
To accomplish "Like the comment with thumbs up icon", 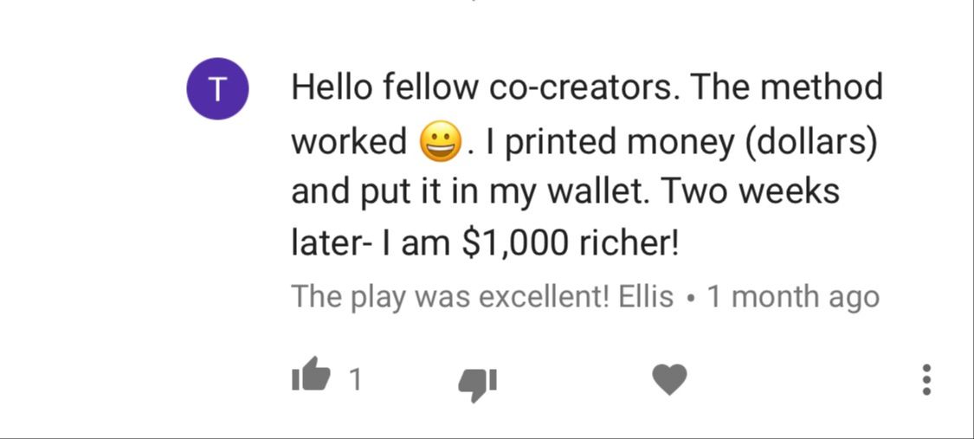I will coord(311,374).
